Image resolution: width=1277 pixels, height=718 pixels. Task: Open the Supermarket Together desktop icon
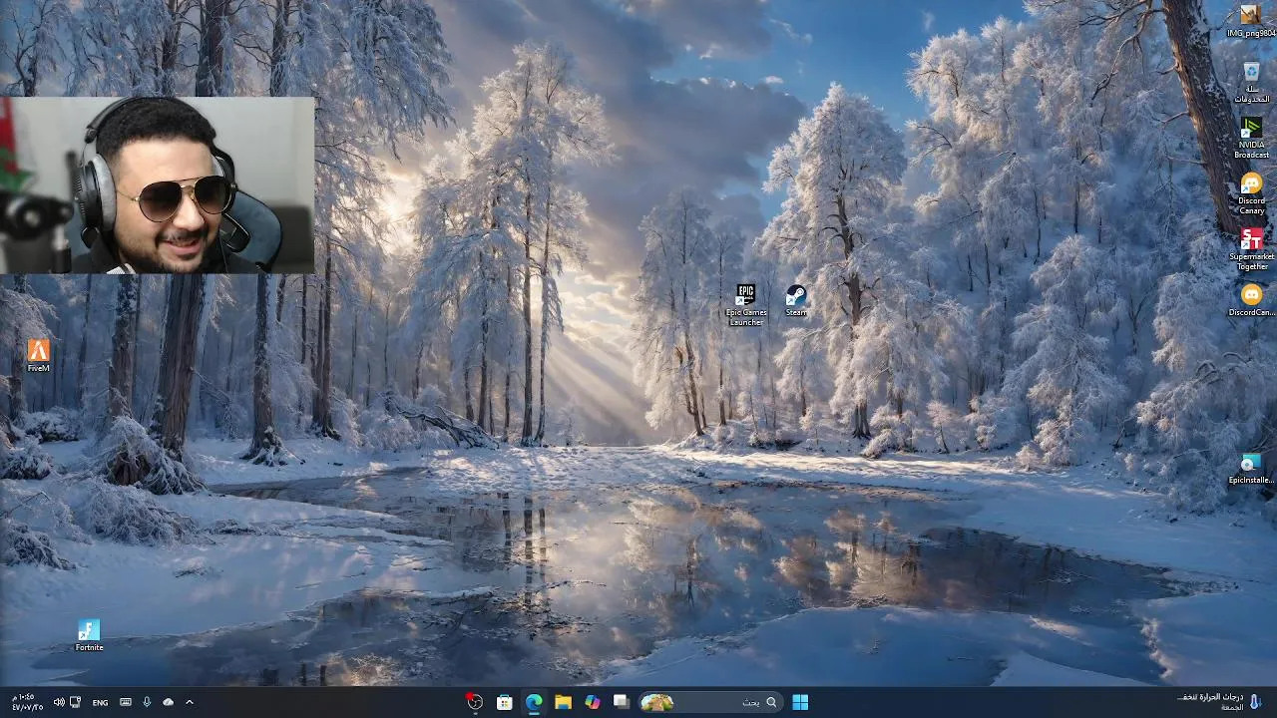click(1251, 249)
